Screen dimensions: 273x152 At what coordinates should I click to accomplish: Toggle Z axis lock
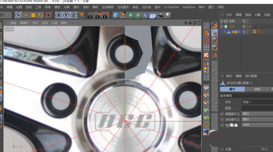[73, 15]
